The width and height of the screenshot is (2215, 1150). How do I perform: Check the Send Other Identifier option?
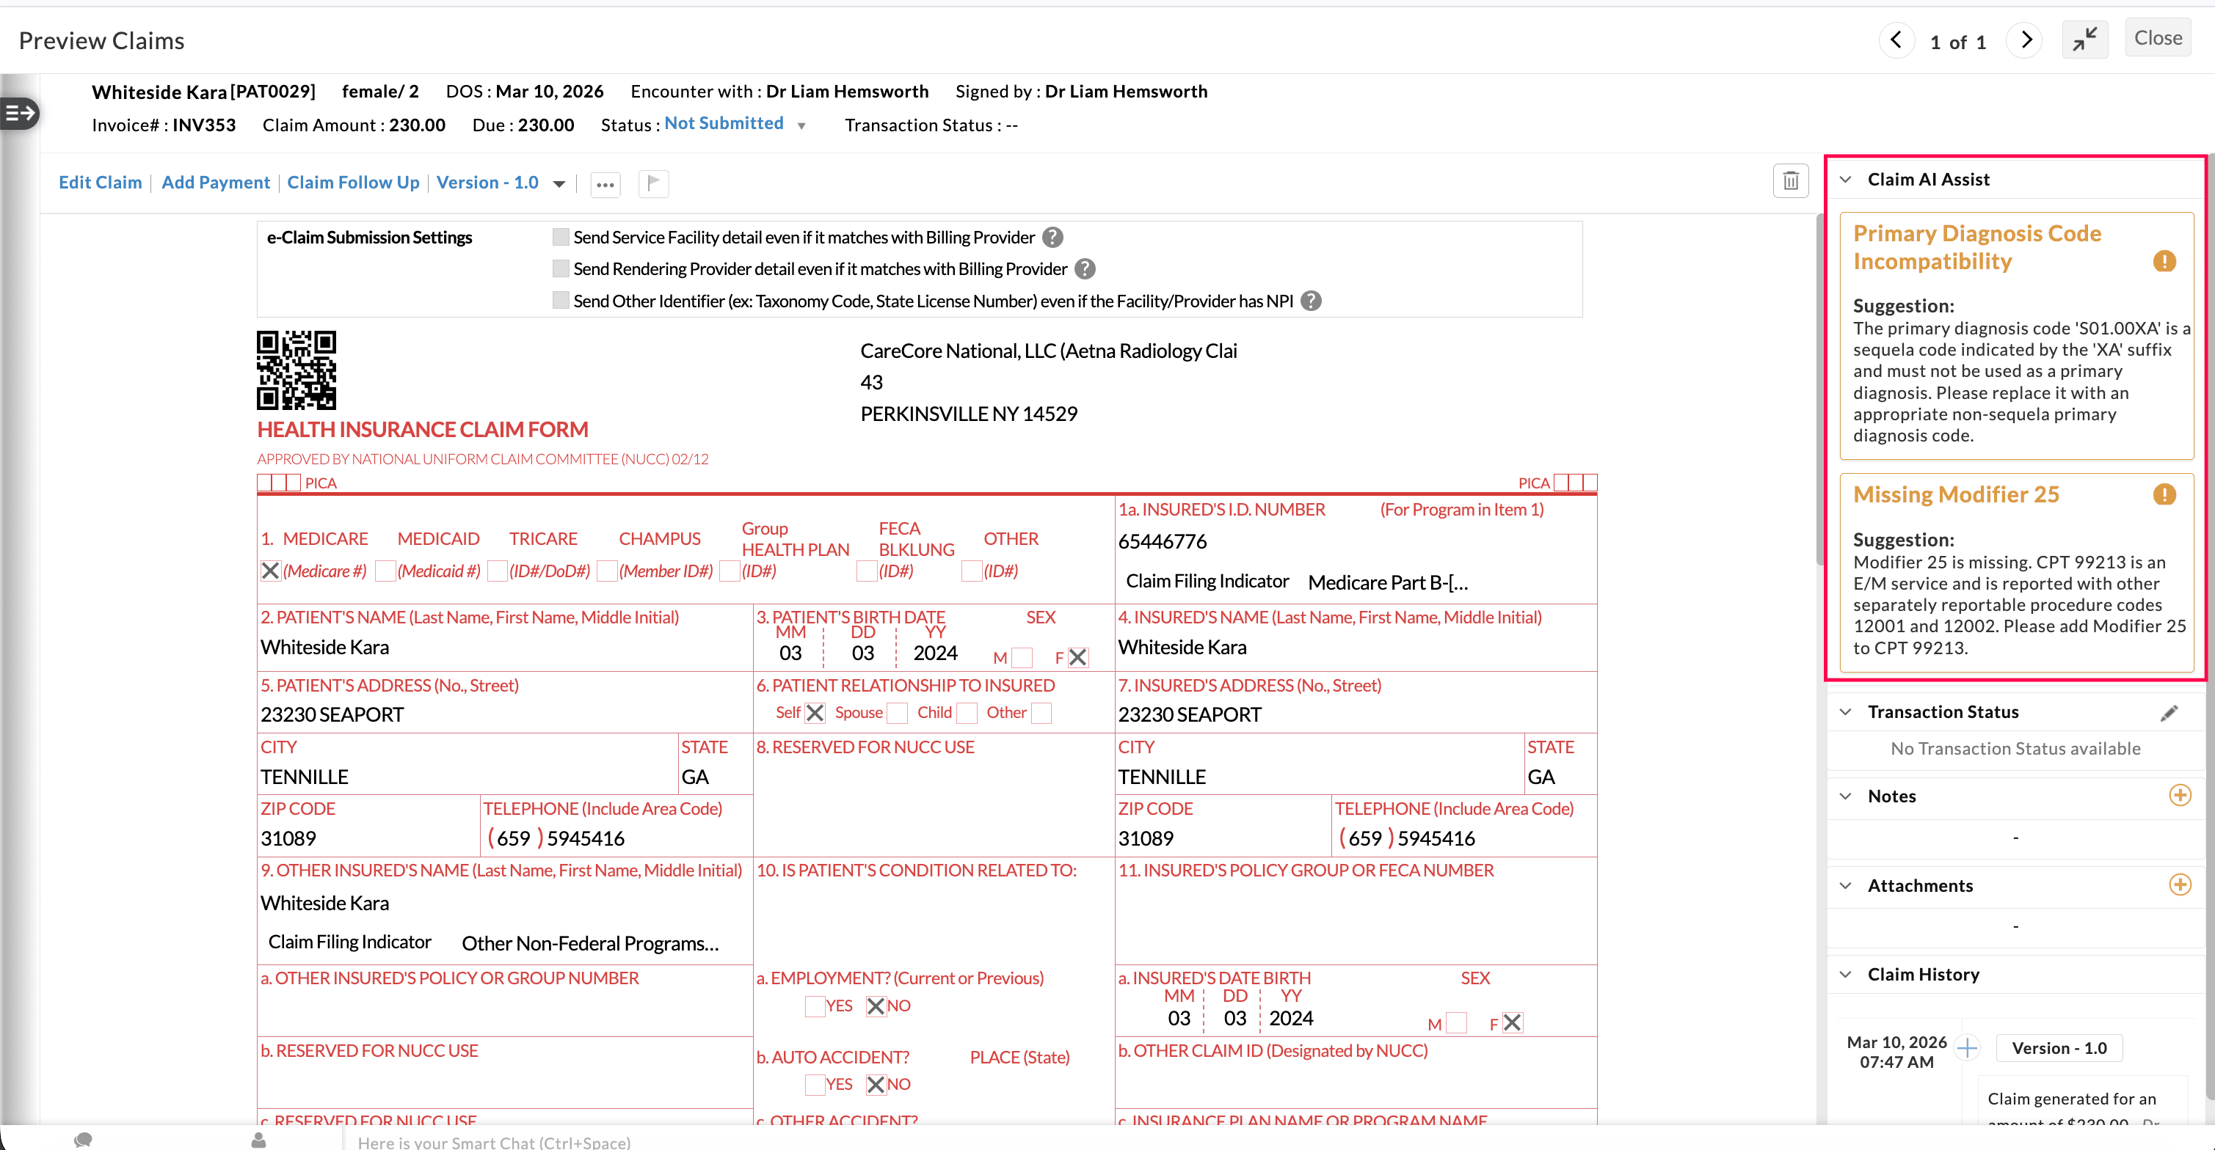click(x=560, y=300)
